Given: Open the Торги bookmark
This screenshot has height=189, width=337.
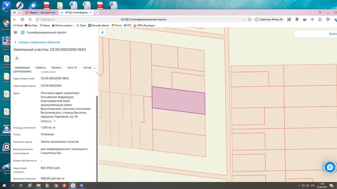Looking at the screenshot, I should click(x=81, y=25).
